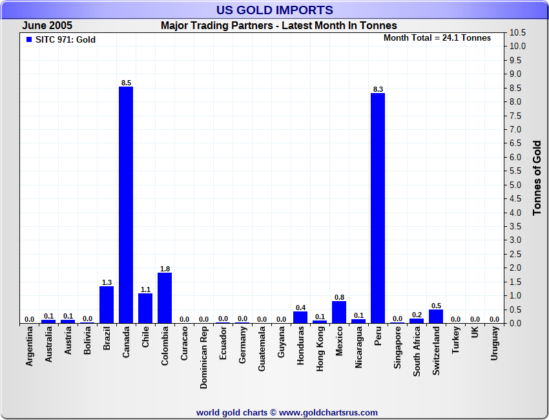This screenshot has width=549, height=420.
Task: Click the 'Uruguay' axis label
Action: coord(494,343)
